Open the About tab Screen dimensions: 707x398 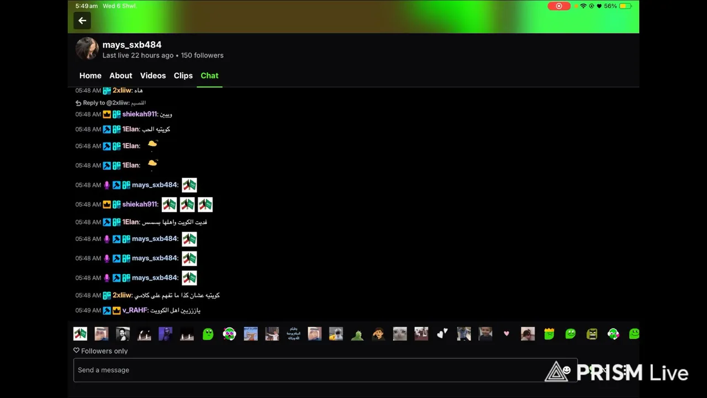click(x=120, y=76)
